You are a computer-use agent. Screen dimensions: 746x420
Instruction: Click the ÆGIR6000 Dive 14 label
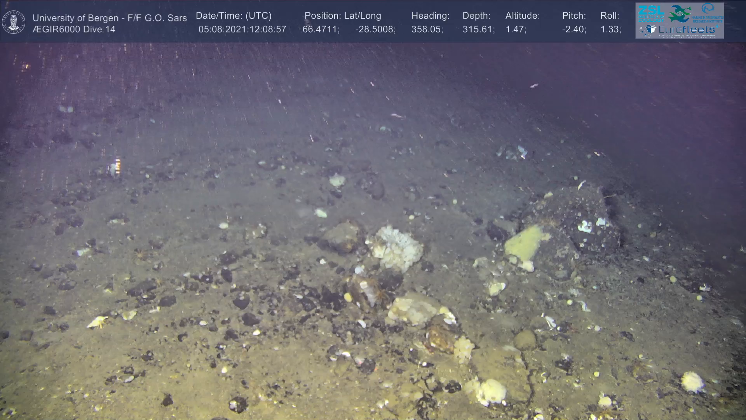point(74,29)
